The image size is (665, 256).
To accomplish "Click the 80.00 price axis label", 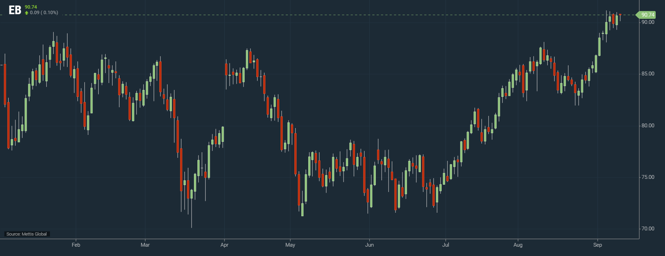I will (648, 126).
